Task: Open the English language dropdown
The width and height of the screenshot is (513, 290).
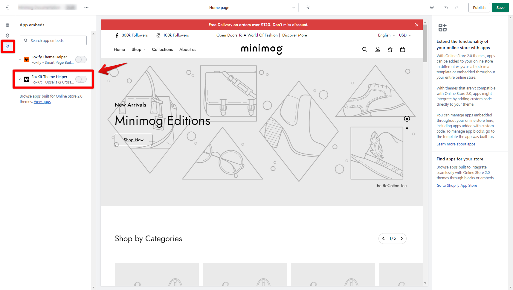Action: 386,35
